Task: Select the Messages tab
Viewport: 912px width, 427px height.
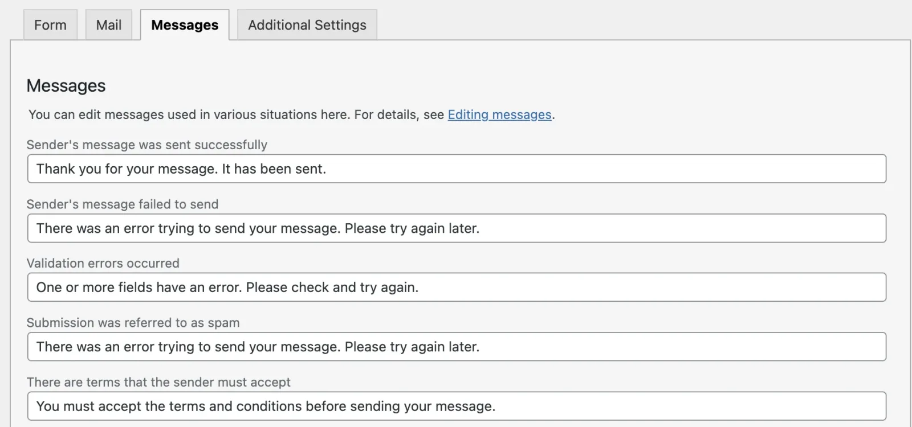Action: [x=185, y=25]
